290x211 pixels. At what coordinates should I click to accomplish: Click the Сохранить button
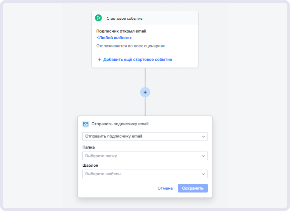click(193, 188)
